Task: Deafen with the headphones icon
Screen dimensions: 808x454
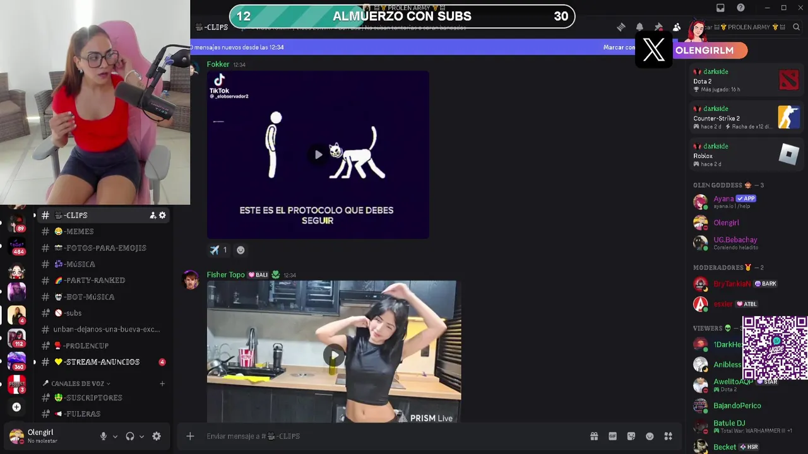Action: pyautogui.click(x=130, y=436)
